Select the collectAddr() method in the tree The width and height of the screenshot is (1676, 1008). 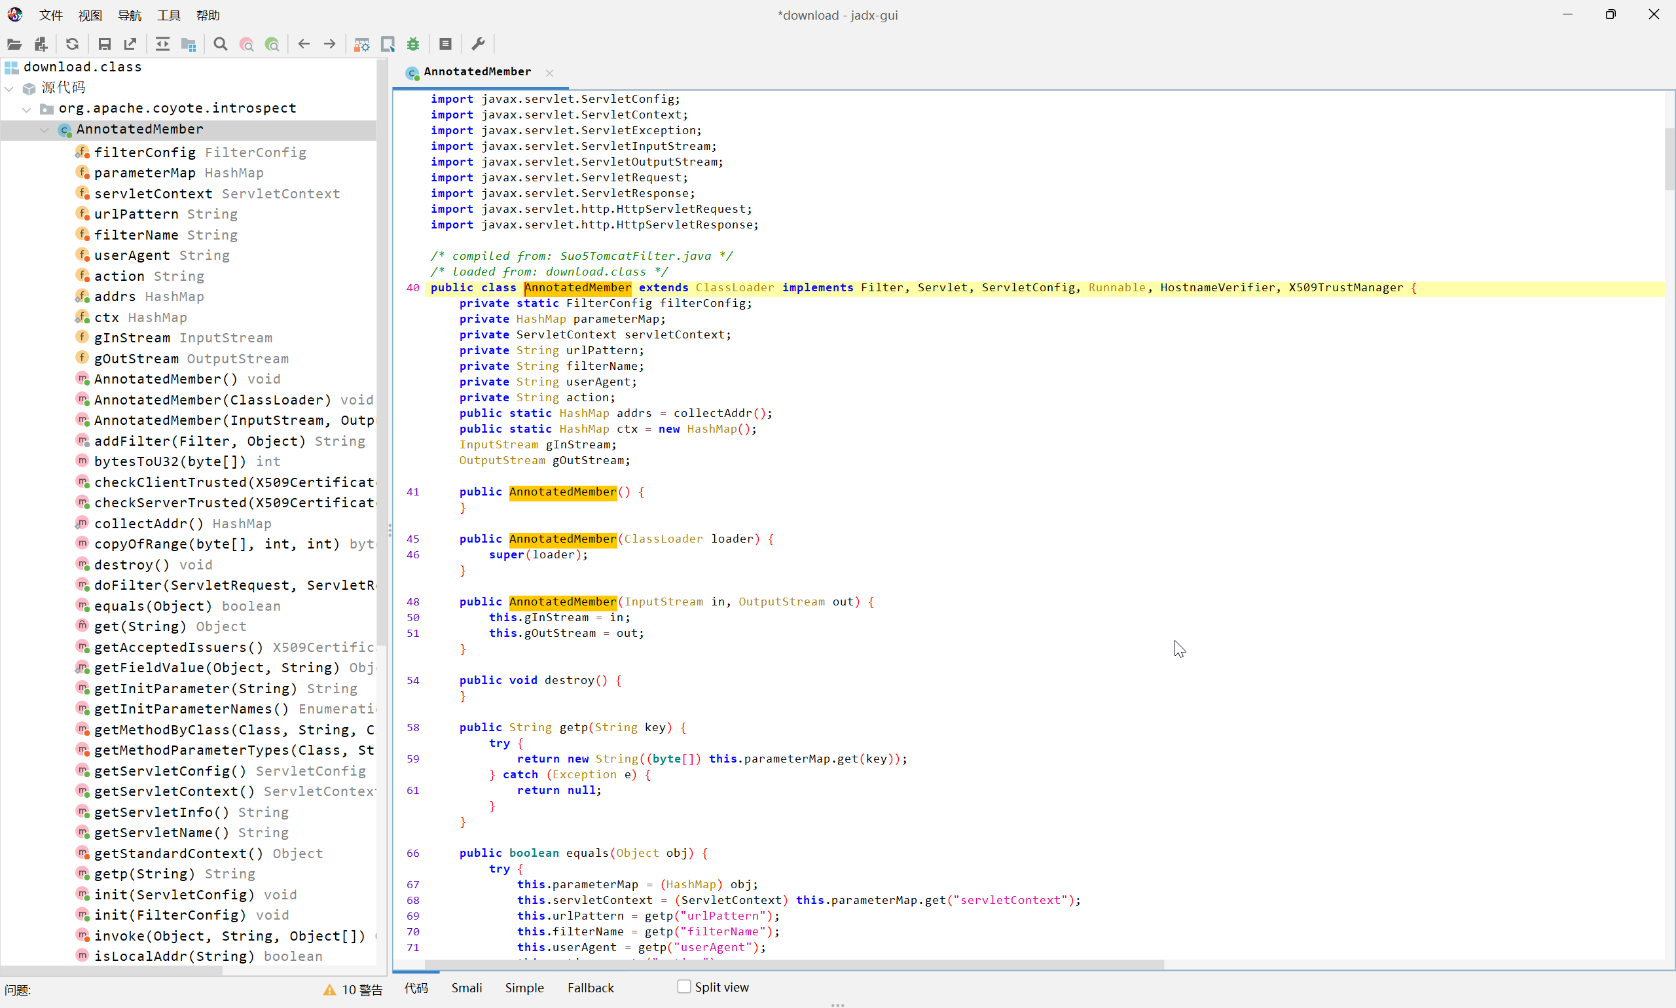[x=183, y=524]
